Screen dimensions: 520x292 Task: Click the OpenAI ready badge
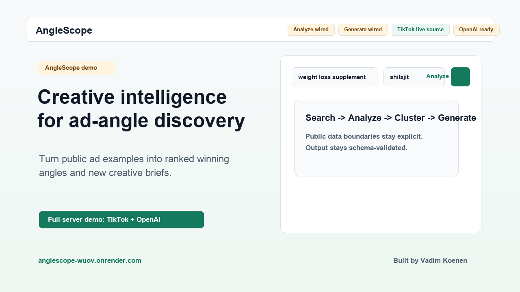[476, 30]
